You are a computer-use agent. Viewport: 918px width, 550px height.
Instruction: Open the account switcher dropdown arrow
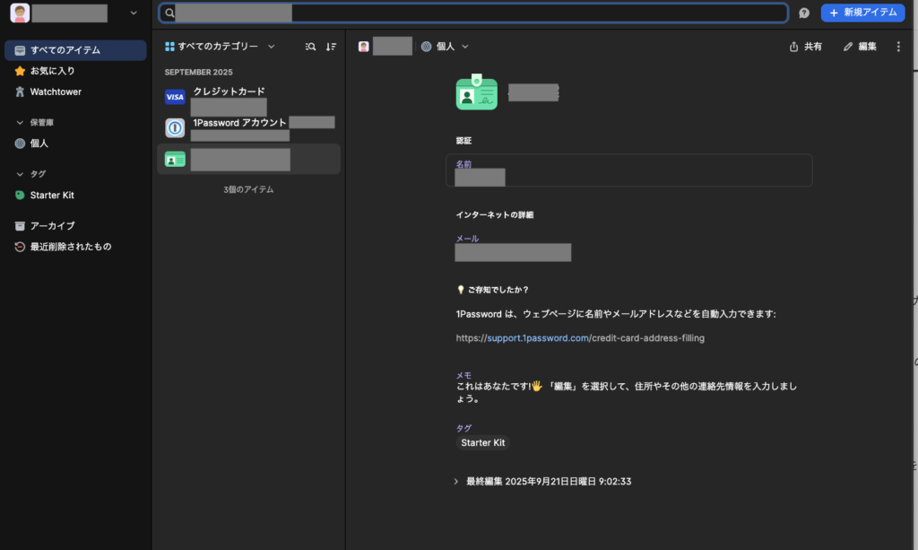(x=134, y=13)
